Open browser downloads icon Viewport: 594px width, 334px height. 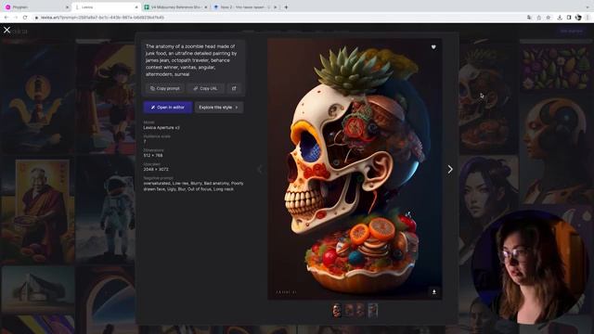[560, 18]
